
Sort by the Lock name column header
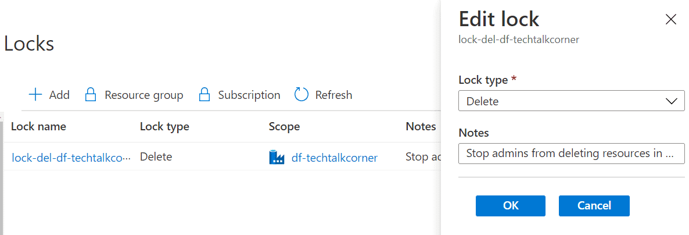tap(39, 127)
